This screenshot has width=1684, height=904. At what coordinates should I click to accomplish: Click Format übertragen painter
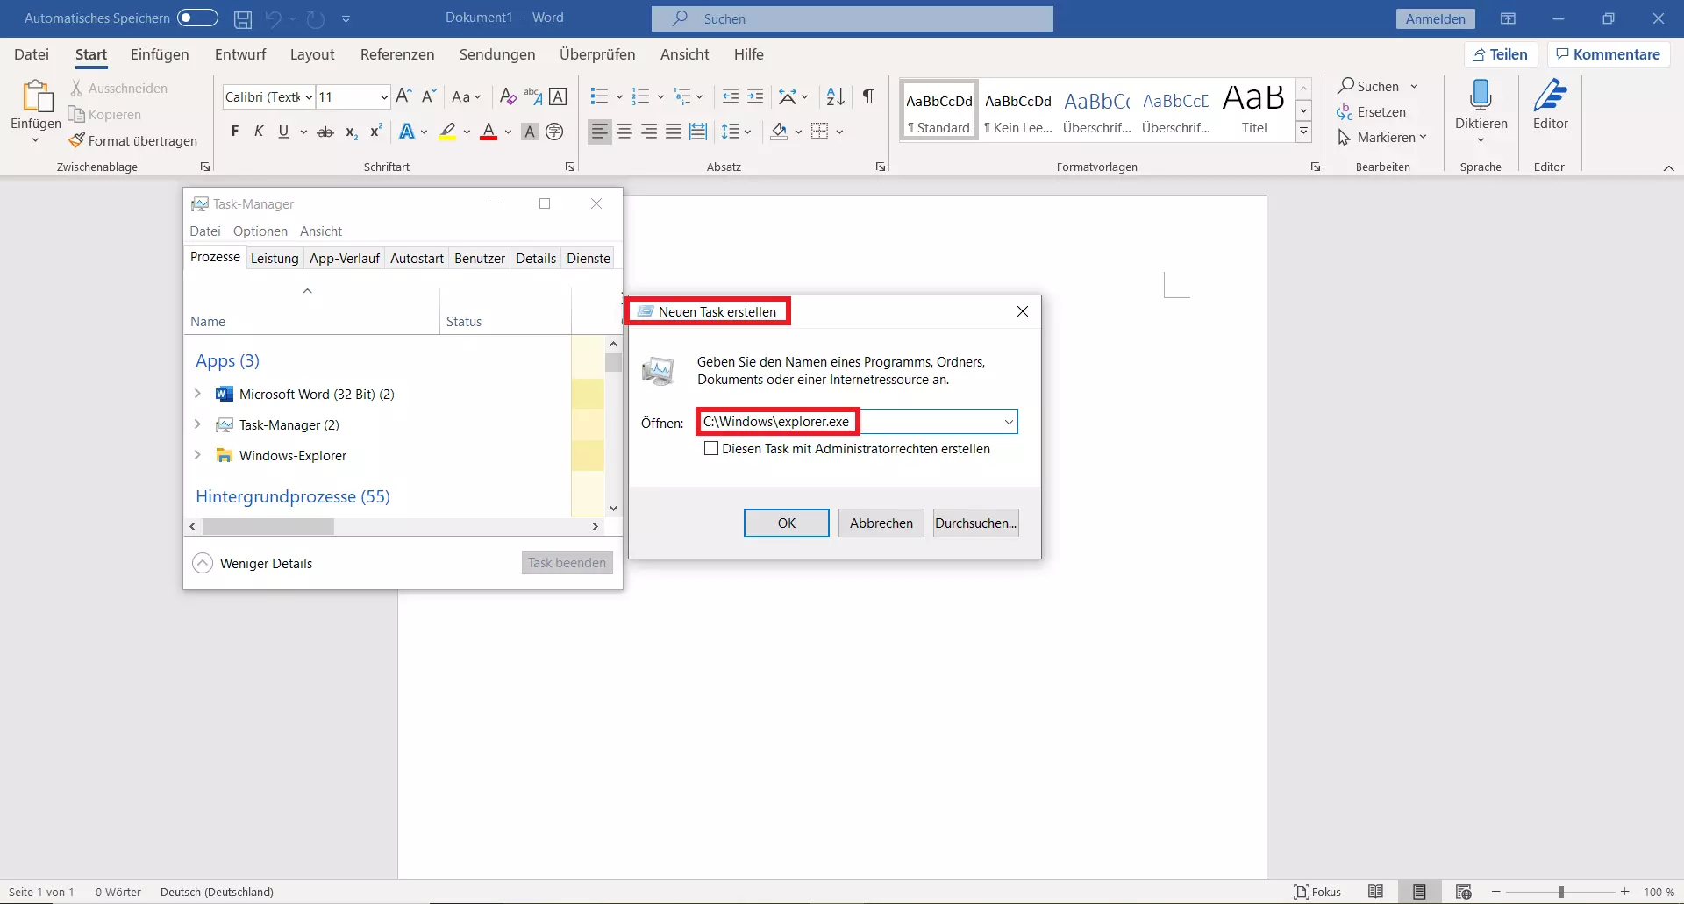pyautogui.click(x=133, y=140)
